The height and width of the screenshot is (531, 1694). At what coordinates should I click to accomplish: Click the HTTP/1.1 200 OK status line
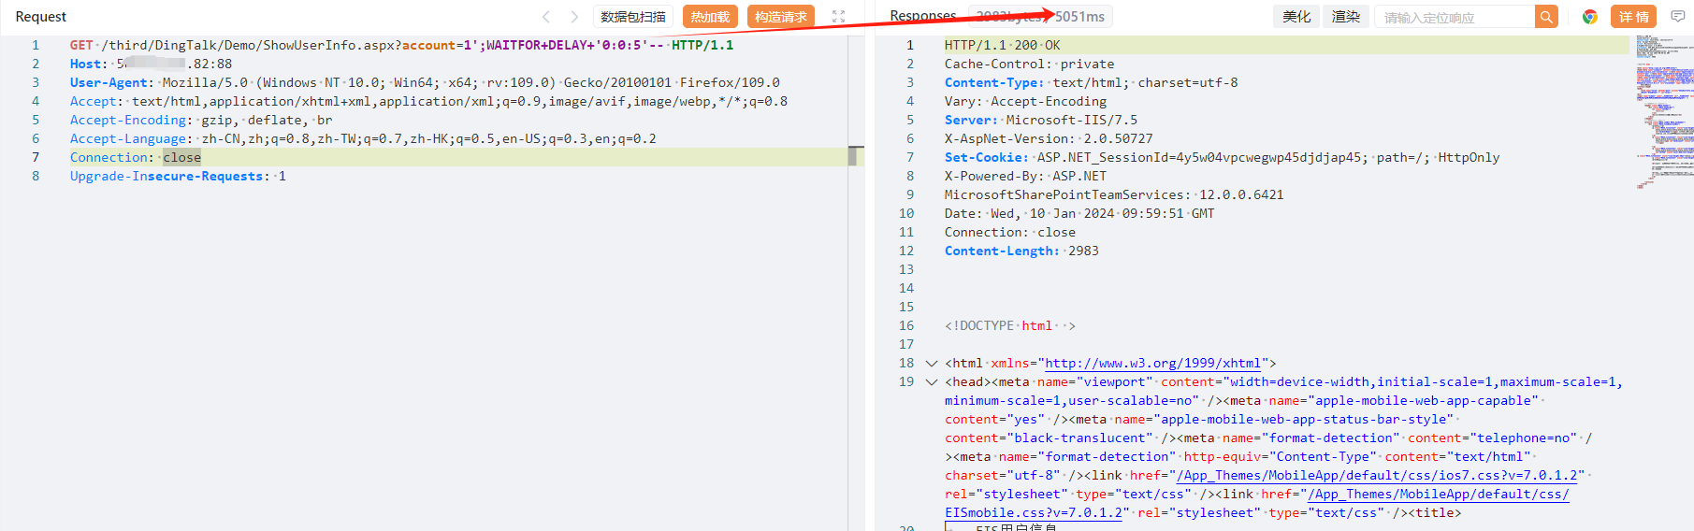point(1003,45)
